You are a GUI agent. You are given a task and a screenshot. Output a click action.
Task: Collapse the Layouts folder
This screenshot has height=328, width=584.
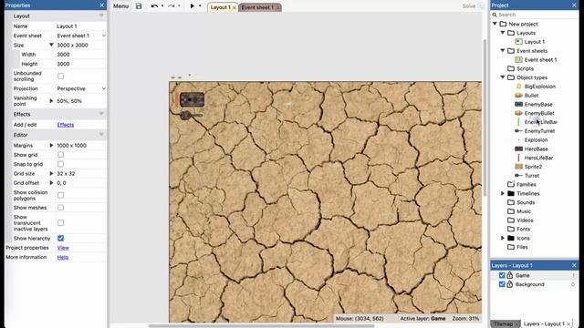point(503,33)
